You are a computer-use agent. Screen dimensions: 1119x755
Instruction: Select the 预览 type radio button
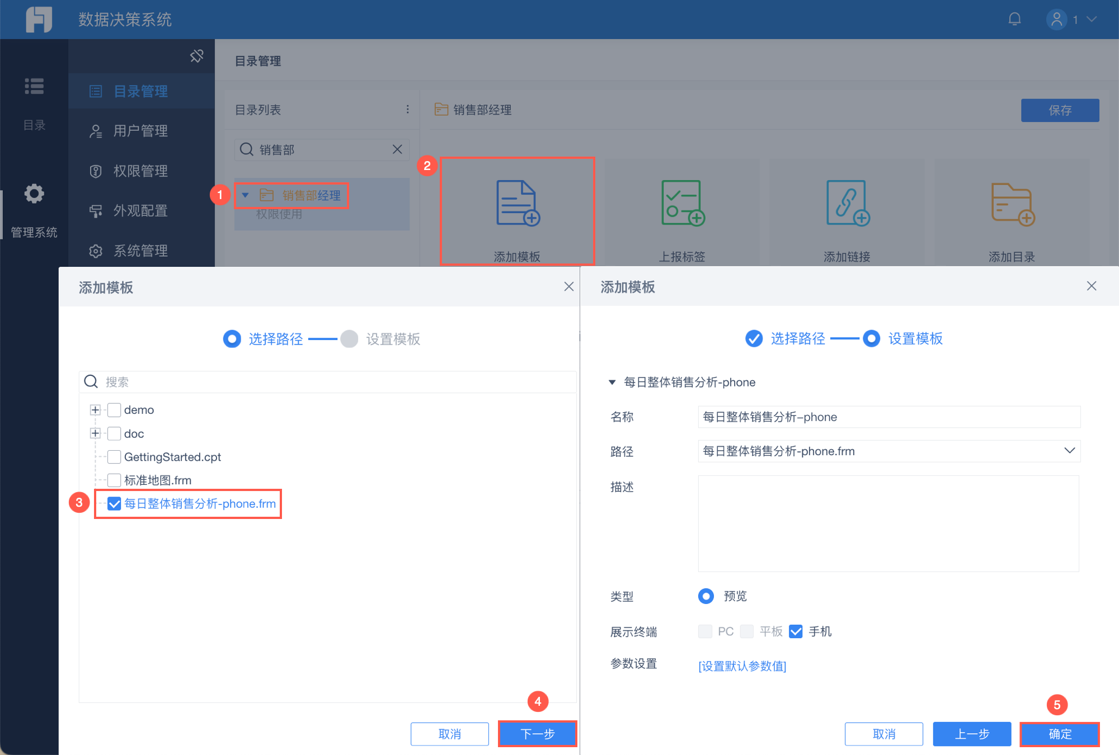click(706, 596)
